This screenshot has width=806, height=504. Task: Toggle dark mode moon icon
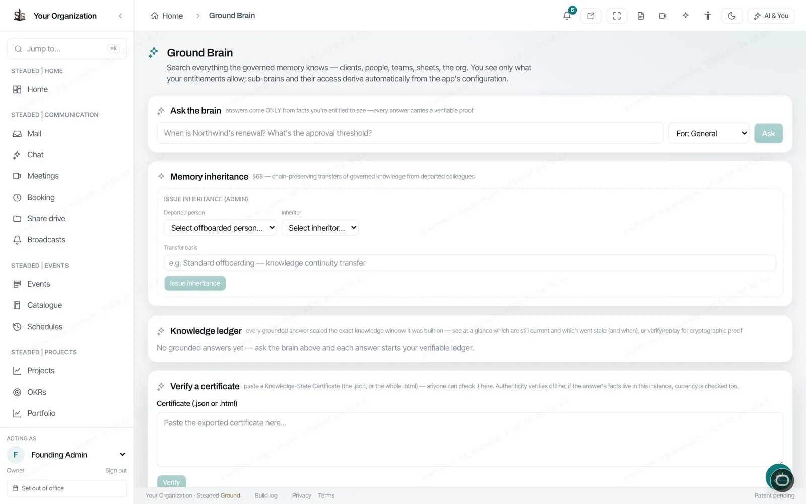pyautogui.click(x=732, y=16)
